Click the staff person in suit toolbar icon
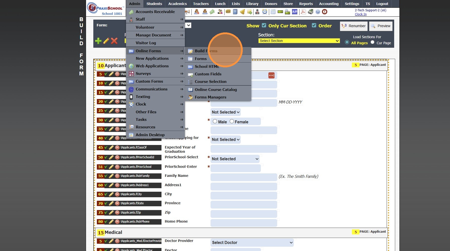The image size is (450, 251). click(x=257, y=12)
